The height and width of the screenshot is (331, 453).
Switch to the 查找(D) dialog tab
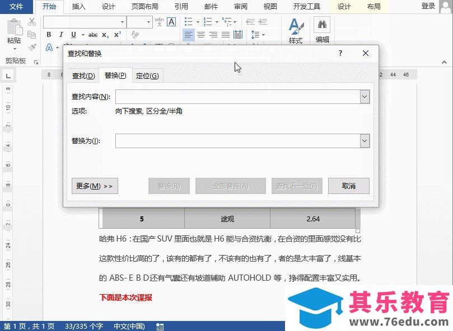tap(83, 76)
